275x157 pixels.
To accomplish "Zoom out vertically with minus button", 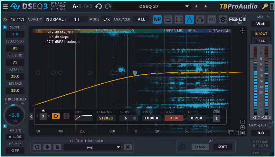I will pyautogui.click(x=243, y=122).
